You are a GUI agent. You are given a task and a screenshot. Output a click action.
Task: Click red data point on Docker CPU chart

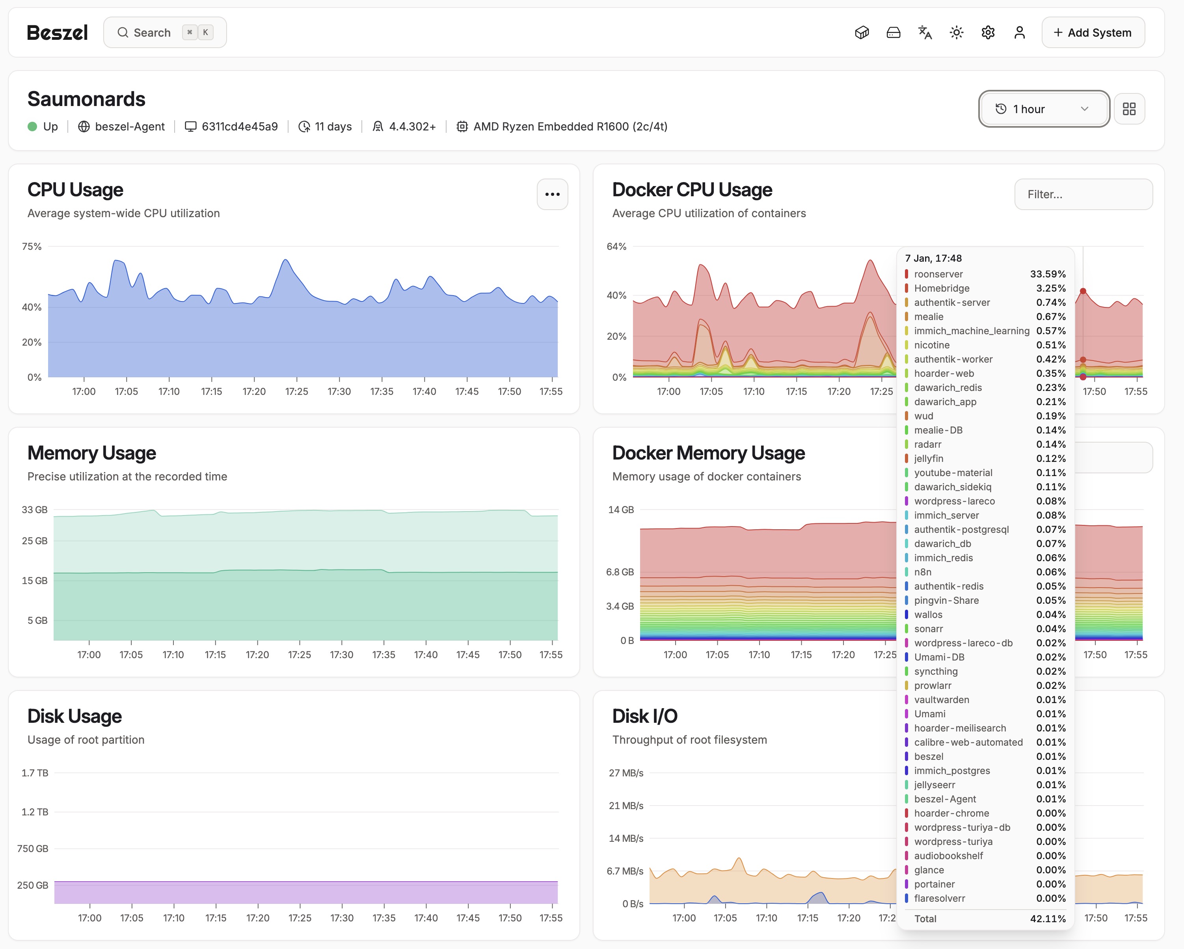tap(1082, 291)
